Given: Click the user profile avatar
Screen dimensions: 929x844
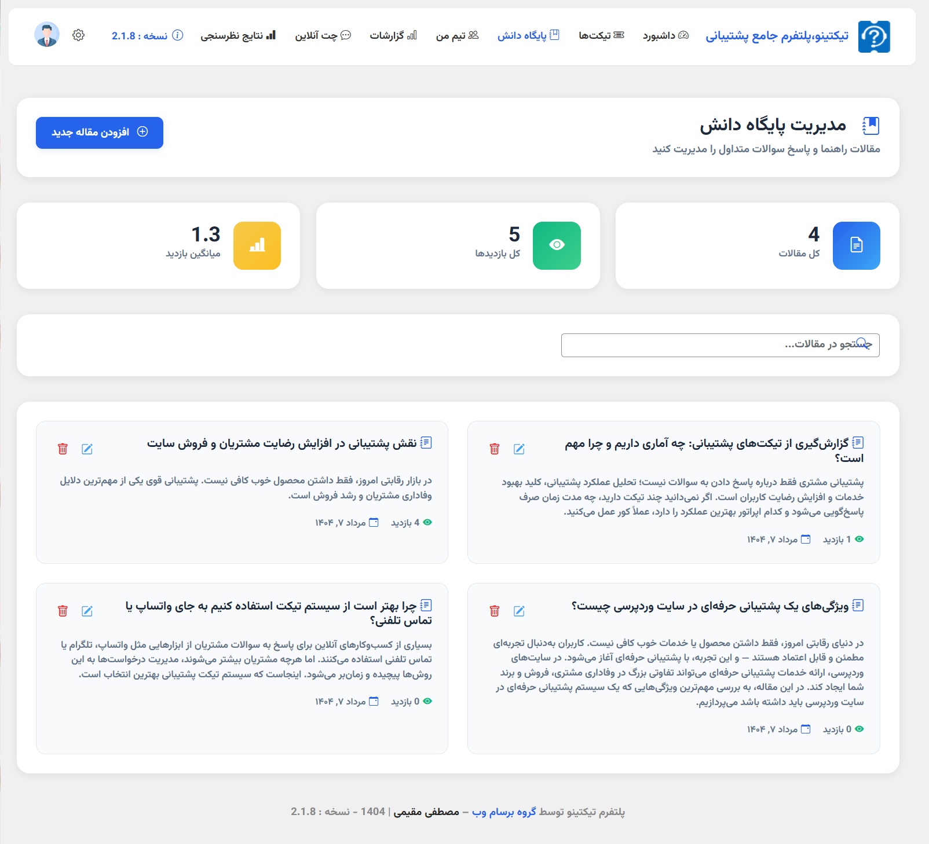Looking at the screenshot, I should [47, 35].
